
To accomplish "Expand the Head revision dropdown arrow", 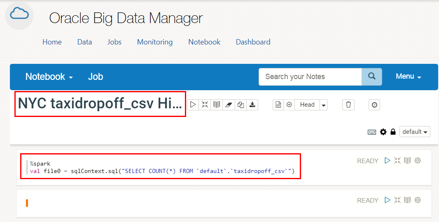I will tap(324, 105).
